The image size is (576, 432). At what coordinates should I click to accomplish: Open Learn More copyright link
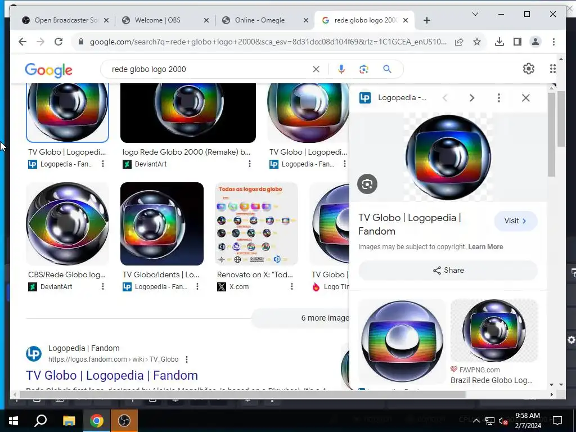[485, 247]
